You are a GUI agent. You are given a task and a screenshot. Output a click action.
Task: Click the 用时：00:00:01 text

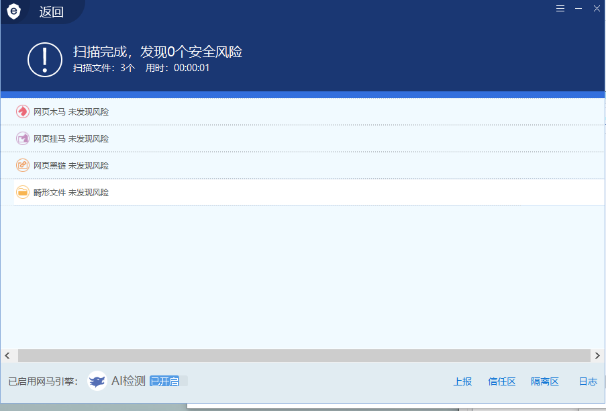(177, 68)
